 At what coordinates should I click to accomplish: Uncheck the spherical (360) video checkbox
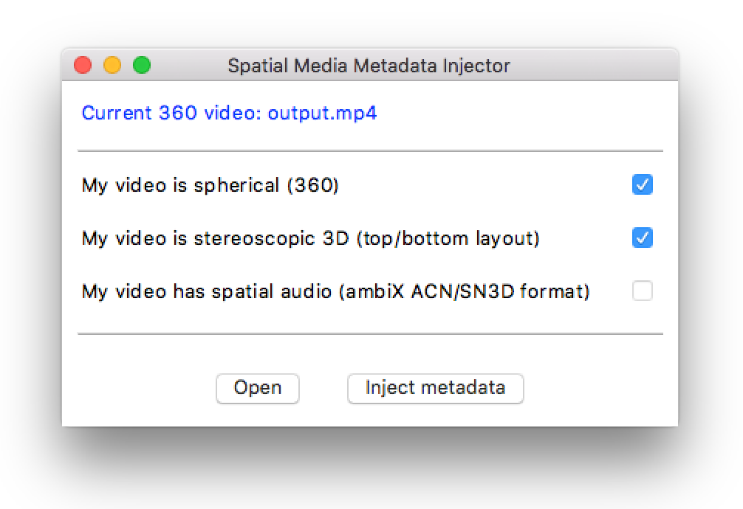642,184
